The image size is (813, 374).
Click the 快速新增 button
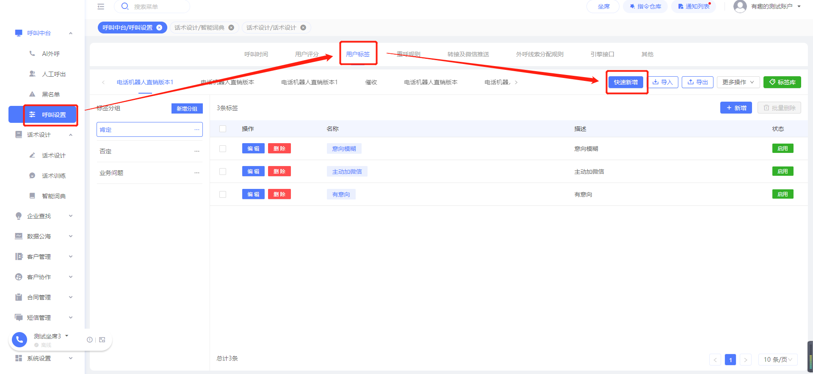click(626, 82)
